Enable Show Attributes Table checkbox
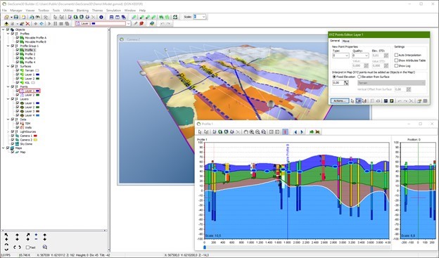439x258 pixels. (x=396, y=60)
